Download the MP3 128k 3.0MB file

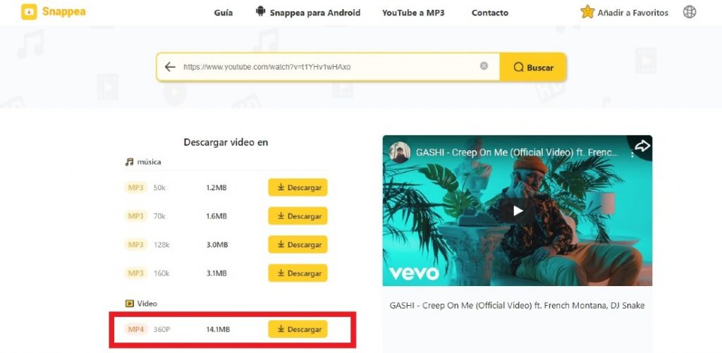pyautogui.click(x=298, y=244)
